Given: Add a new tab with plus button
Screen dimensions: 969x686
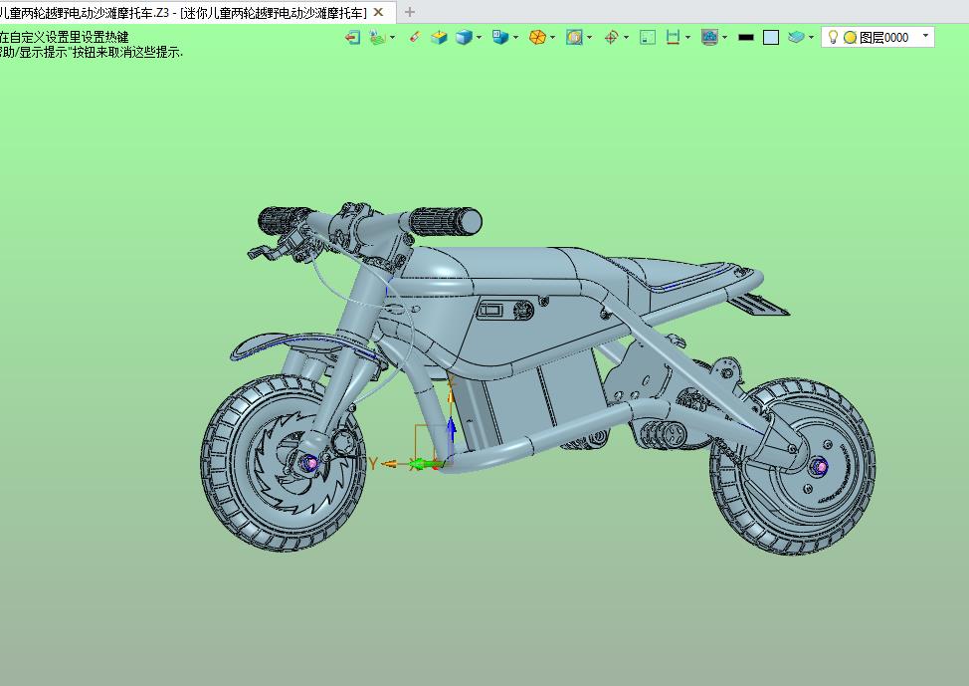Looking at the screenshot, I should [409, 12].
